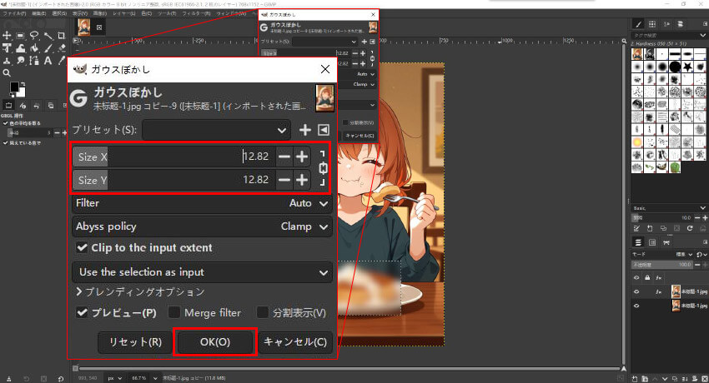
Task: Toggle second tool options checkbox below radius
Action: [6, 143]
